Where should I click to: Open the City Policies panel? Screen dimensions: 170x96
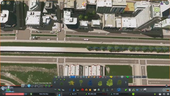coord(130,90)
